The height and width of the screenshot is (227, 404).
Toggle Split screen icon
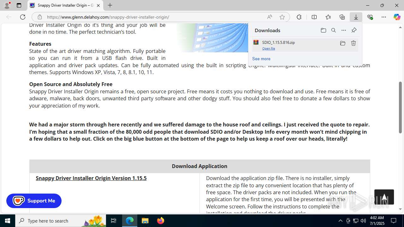coord(314,17)
